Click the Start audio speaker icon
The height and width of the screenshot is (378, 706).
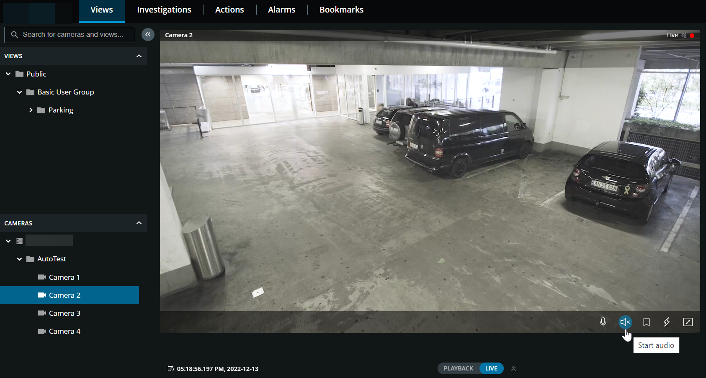tap(625, 322)
